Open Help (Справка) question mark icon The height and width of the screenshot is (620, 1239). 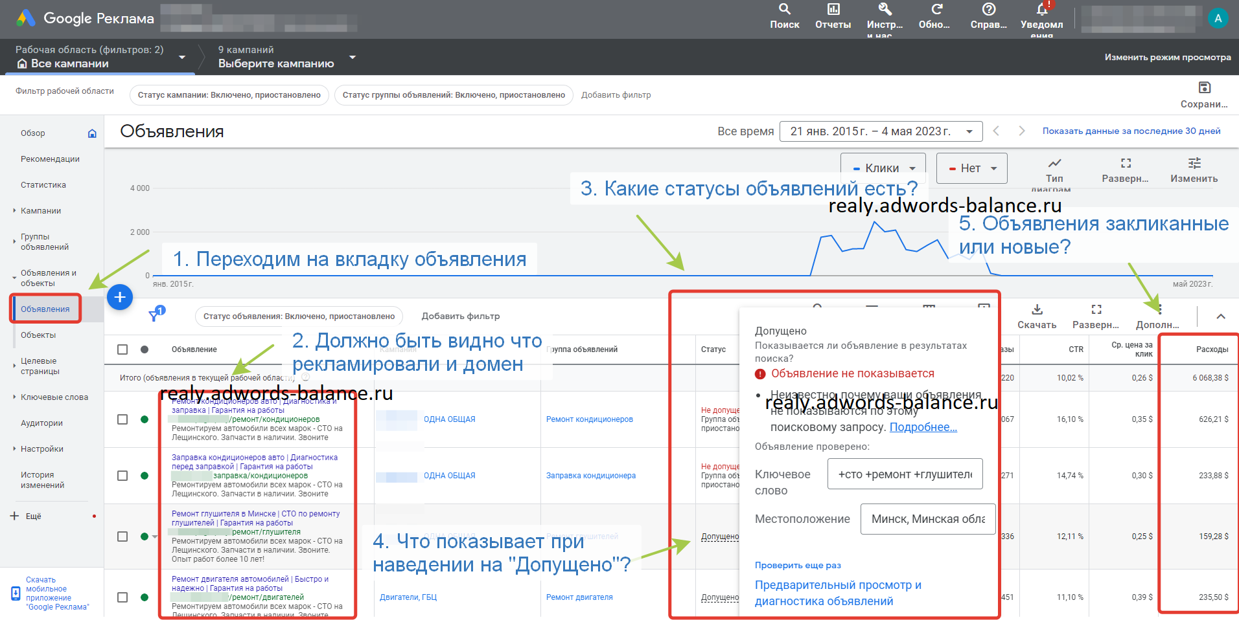[988, 10]
